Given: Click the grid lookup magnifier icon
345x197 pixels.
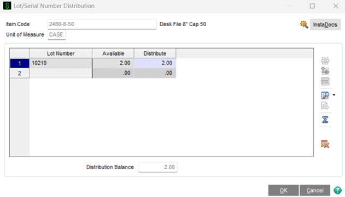Looking at the screenshot, I should coord(325,95).
